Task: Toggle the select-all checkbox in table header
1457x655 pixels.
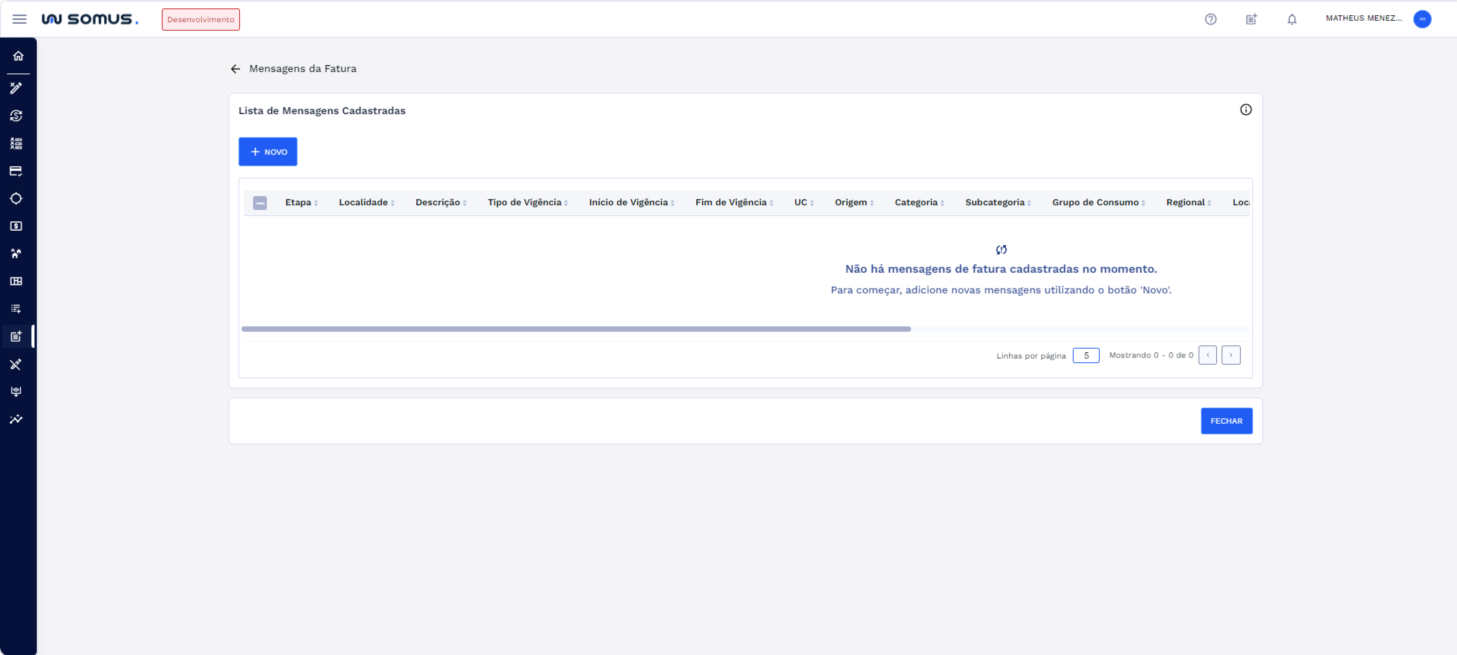Action: tap(260, 203)
